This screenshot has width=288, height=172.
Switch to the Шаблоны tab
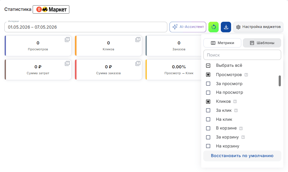click(x=262, y=43)
